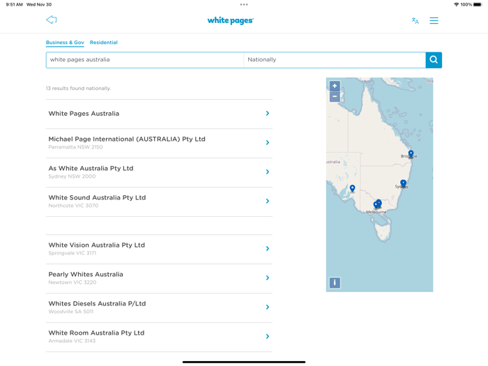Click the Springvale VIC 3171 address
The image size is (488, 366).
73,253
